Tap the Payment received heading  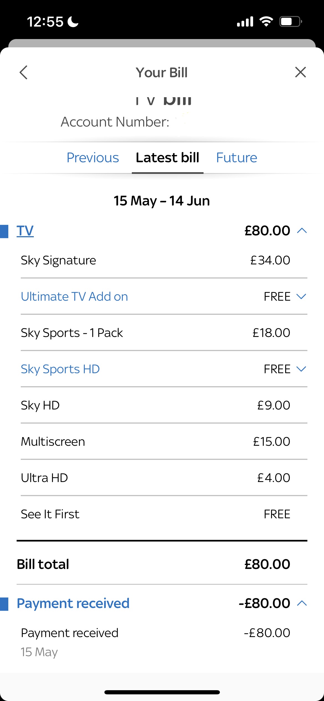[73, 603]
